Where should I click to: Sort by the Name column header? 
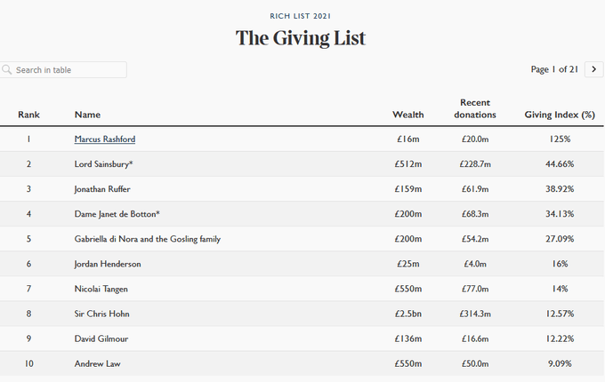pos(87,115)
